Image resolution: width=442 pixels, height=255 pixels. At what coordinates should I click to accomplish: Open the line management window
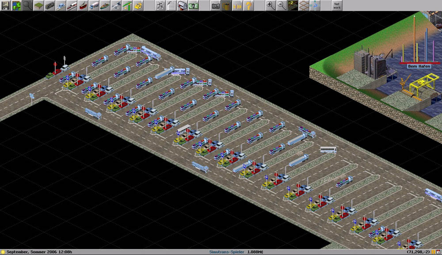160,5
